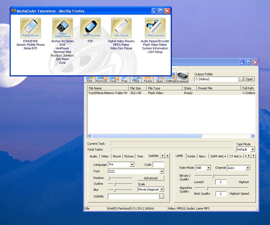Image resolution: width=270 pixels, height=225 pixels.
Task: Select TrackMania Nations Trailer.flv file row
Action: 108,93
